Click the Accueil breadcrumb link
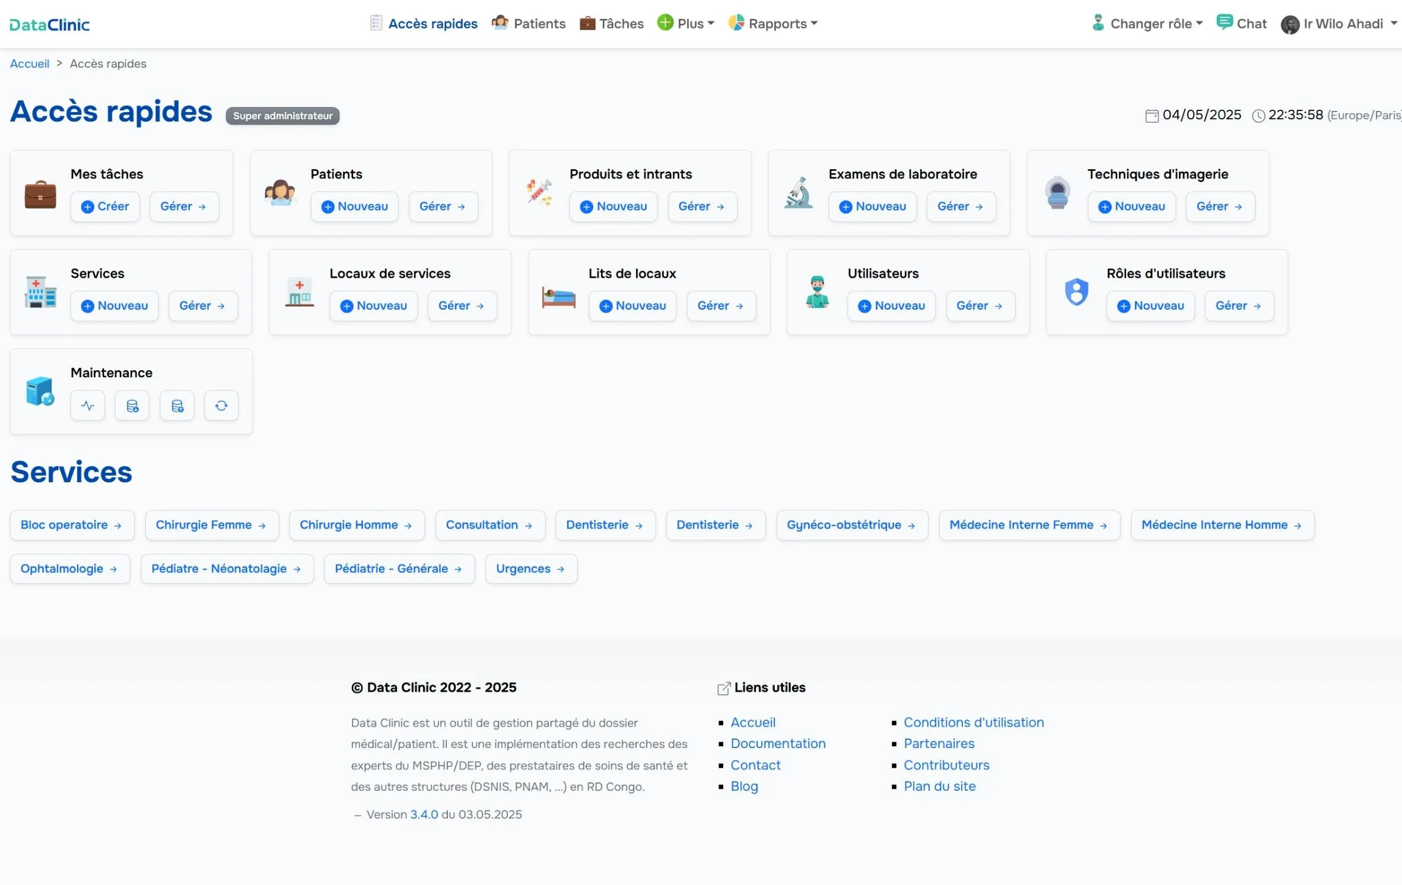1402x885 pixels. pyautogui.click(x=30, y=63)
